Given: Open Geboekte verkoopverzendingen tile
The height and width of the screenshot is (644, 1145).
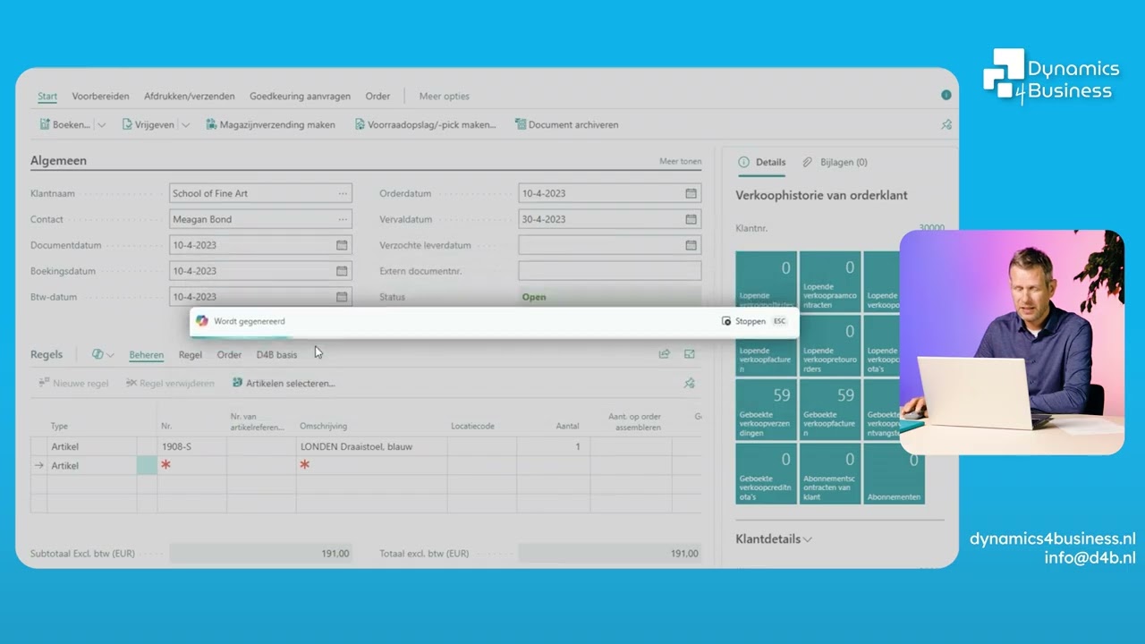Looking at the screenshot, I should (767, 410).
